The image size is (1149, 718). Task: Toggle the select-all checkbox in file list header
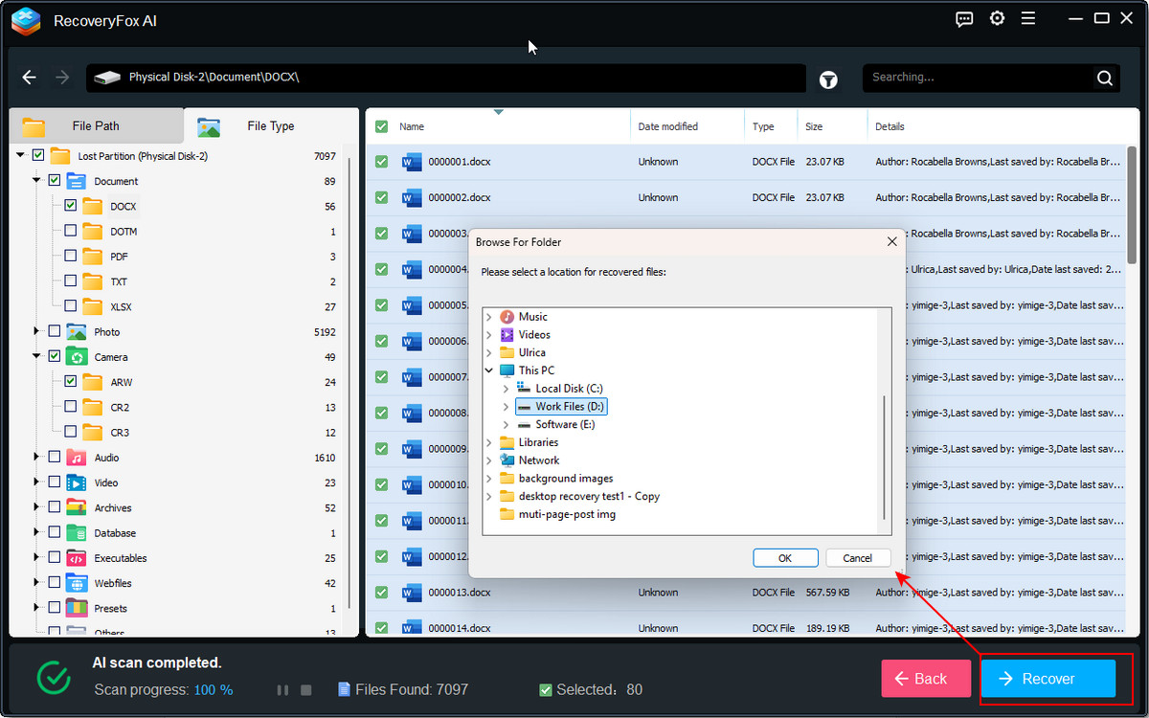coord(381,126)
